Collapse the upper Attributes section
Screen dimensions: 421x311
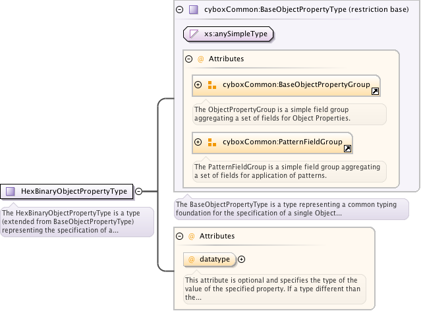click(x=189, y=59)
